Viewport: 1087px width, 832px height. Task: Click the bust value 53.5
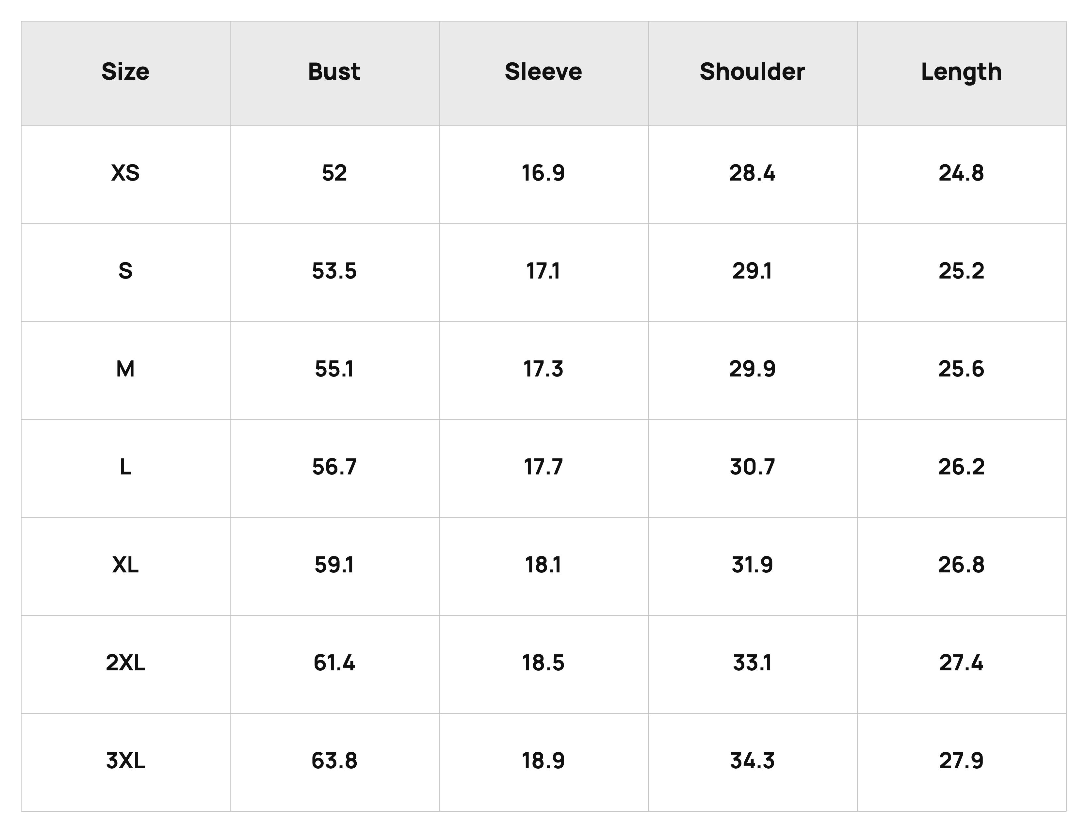(x=334, y=271)
